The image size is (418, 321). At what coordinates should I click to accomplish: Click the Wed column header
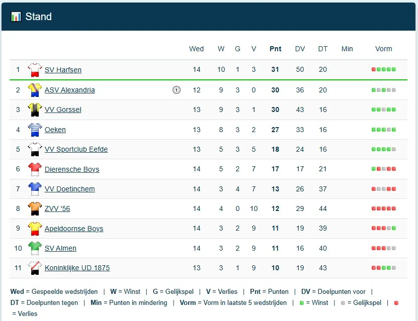(x=196, y=49)
